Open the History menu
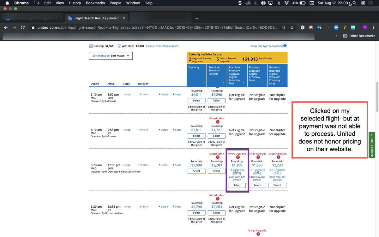 75,3
